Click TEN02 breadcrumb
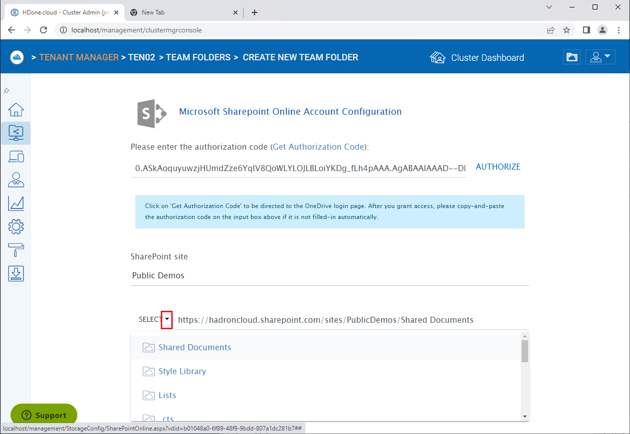The height and width of the screenshot is (434, 630). (x=141, y=57)
